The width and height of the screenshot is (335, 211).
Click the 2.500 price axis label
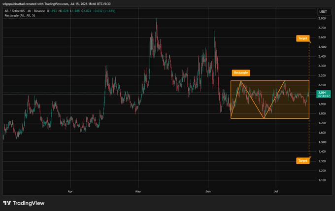coord(322,47)
